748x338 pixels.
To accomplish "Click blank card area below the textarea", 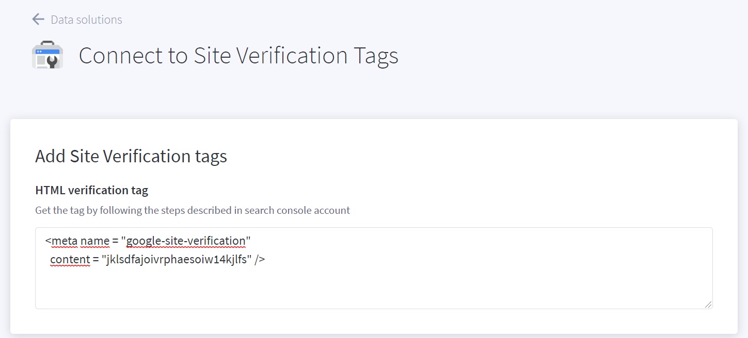I will tap(374, 321).
